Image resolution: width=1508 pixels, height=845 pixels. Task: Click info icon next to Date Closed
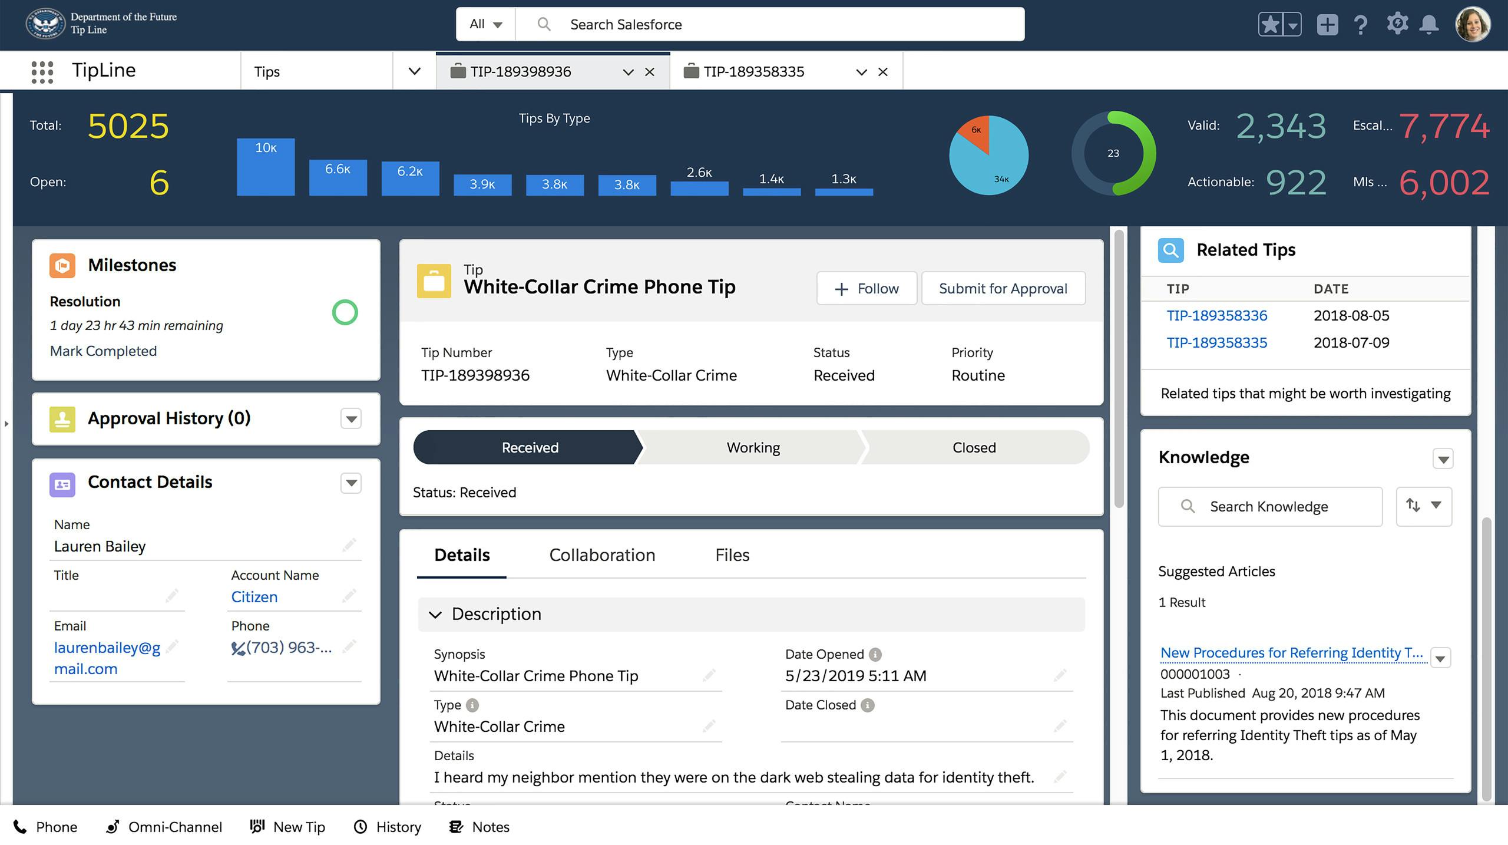click(868, 705)
